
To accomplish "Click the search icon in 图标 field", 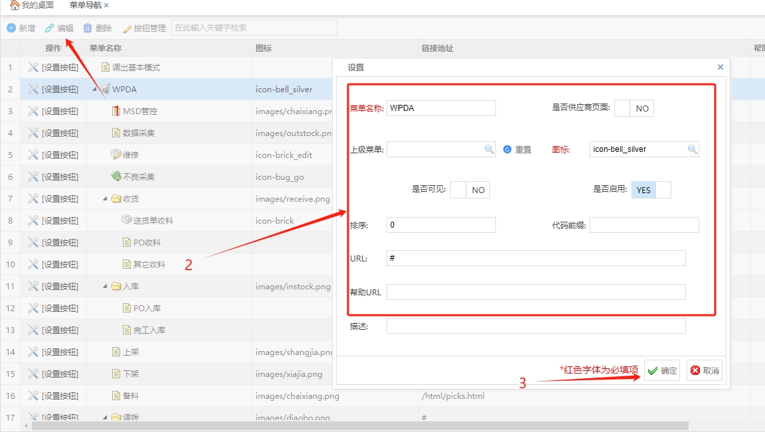I will click(692, 149).
